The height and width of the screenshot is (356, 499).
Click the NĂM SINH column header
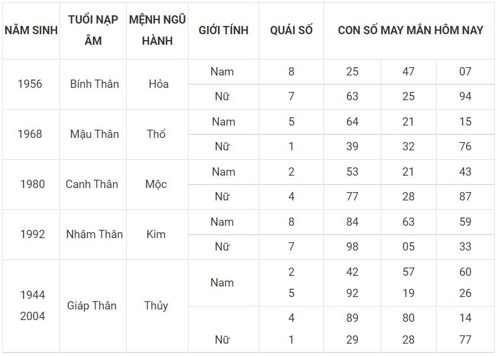pos(31,31)
